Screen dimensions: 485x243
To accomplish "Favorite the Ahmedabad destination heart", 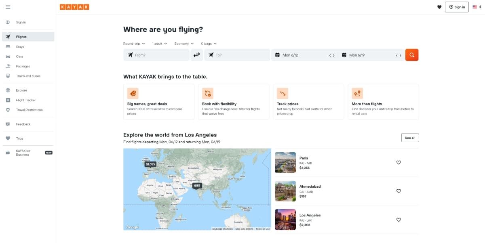I will pyautogui.click(x=399, y=191).
